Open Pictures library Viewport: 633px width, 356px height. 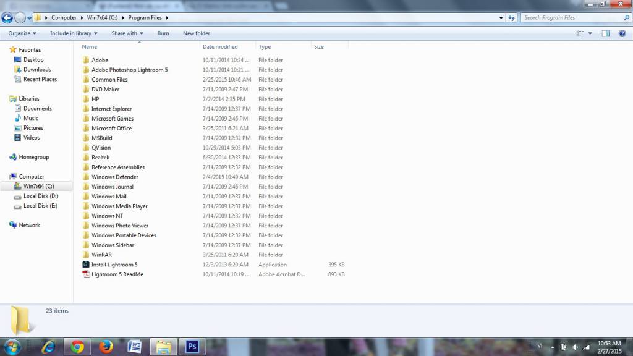click(33, 127)
